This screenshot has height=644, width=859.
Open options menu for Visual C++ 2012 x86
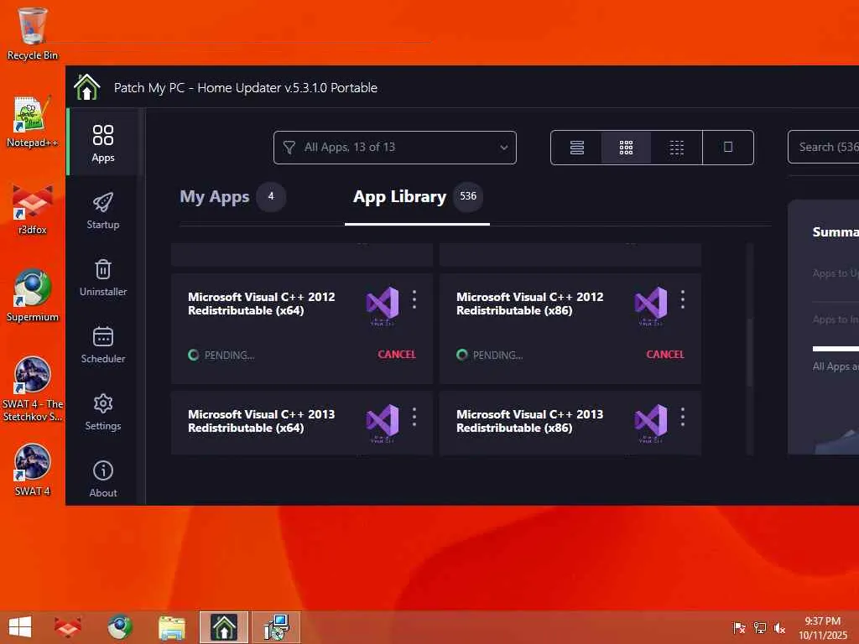click(683, 299)
